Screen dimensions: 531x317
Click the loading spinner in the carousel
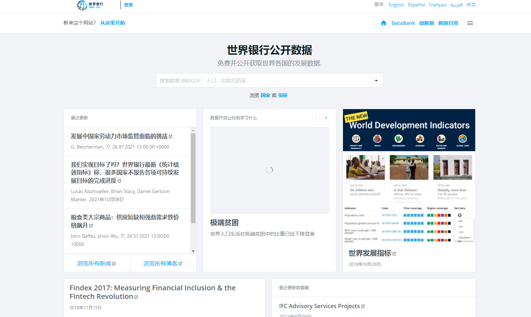pos(269,170)
